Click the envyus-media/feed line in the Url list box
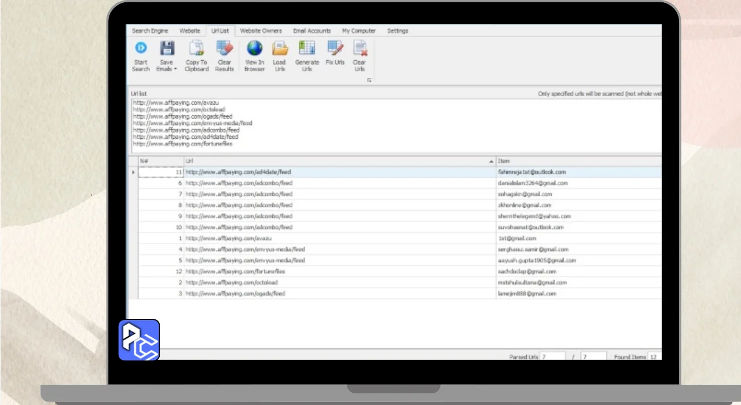The height and width of the screenshot is (405, 741). click(x=192, y=123)
